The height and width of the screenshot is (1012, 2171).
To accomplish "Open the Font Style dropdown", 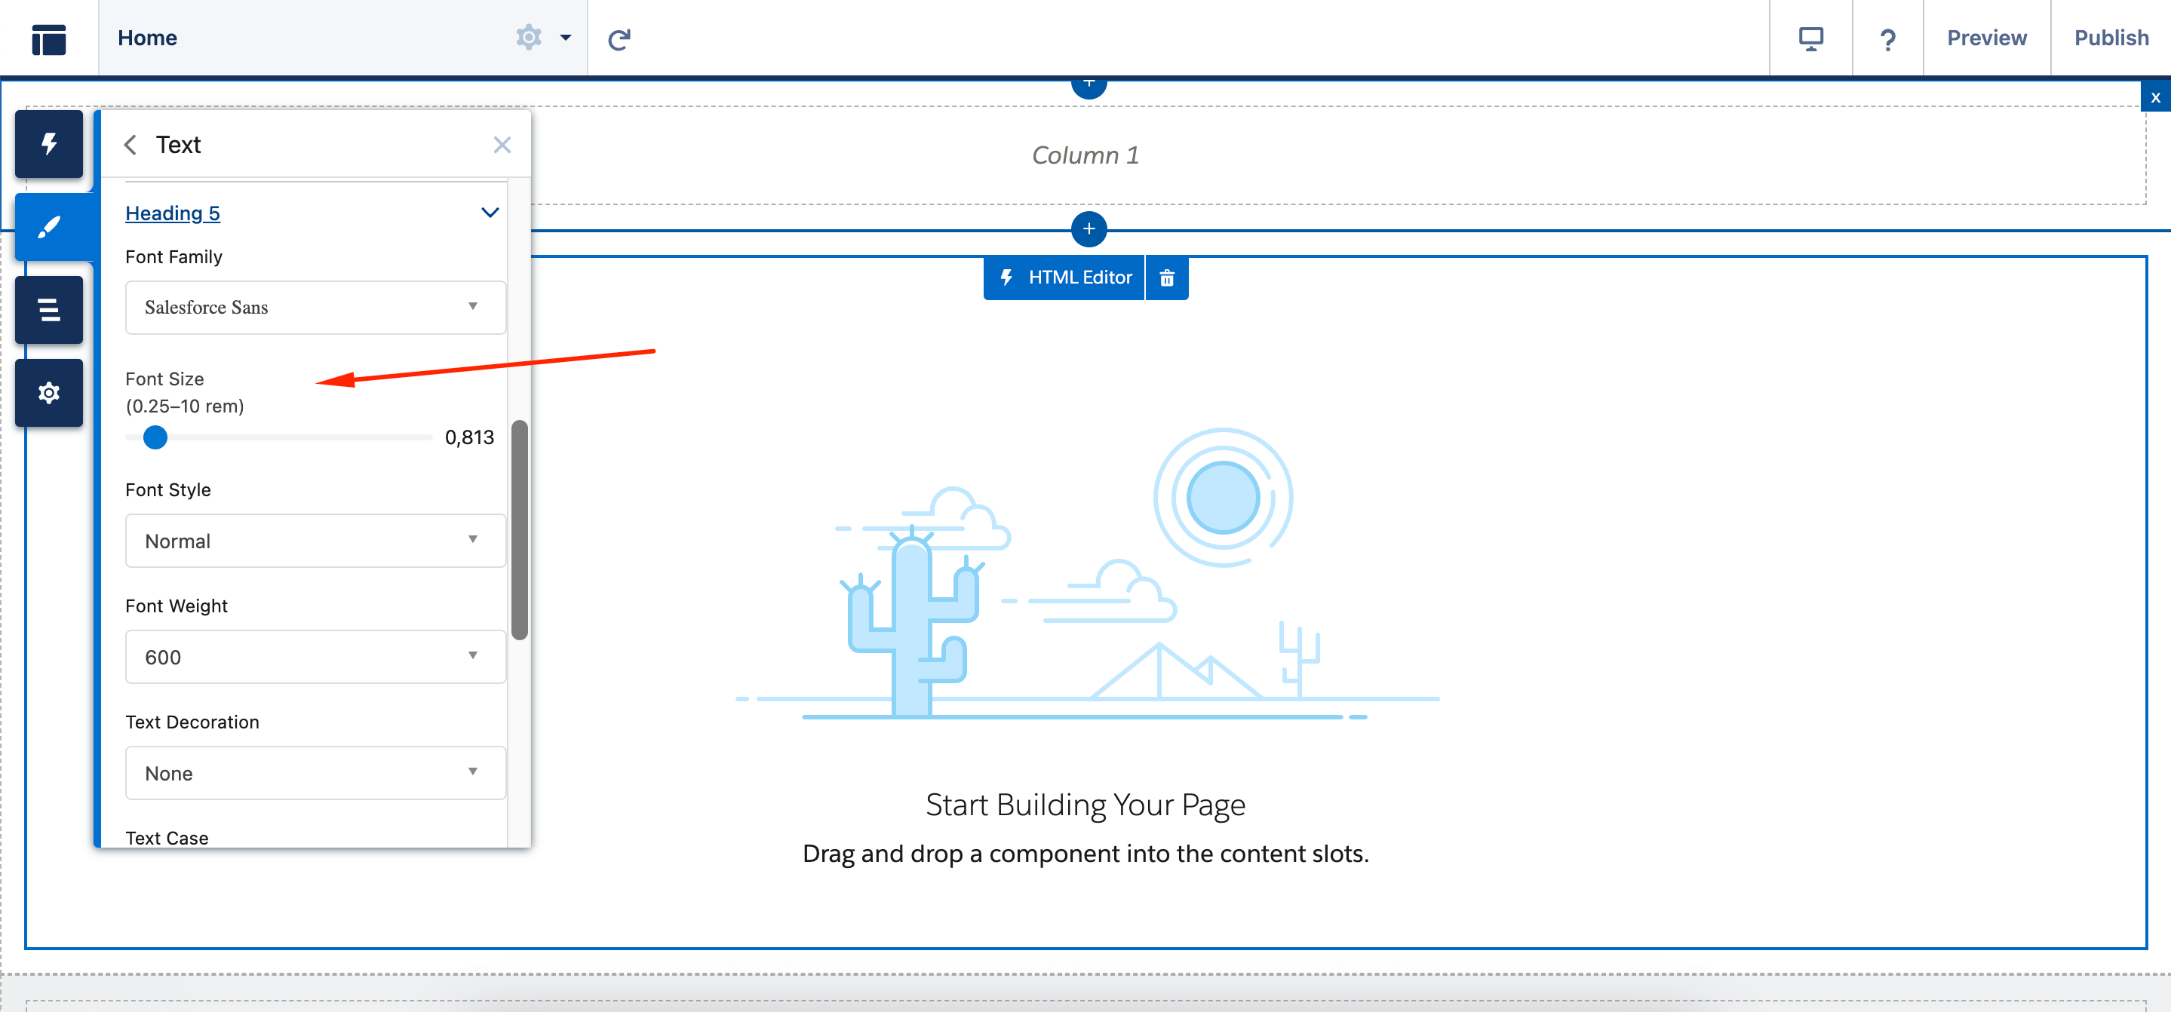I will pyautogui.click(x=312, y=540).
